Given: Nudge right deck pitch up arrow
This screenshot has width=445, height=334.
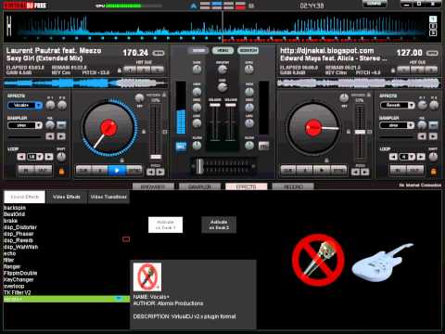Looking at the screenshot, I should [x=365, y=172].
